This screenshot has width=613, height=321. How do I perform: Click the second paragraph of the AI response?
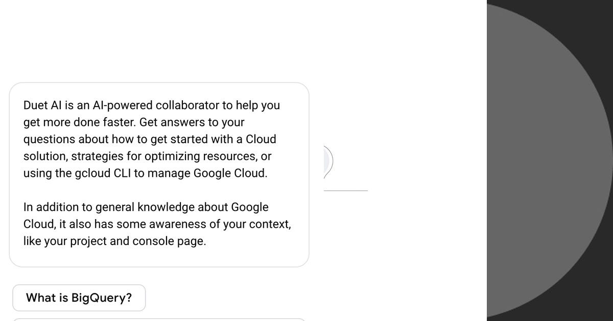[x=153, y=224]
